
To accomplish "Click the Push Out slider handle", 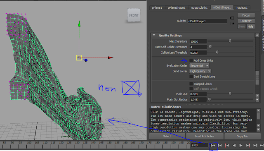I will 230,93.
